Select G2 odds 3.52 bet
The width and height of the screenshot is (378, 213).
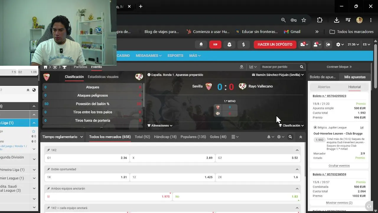click(258, 158)
